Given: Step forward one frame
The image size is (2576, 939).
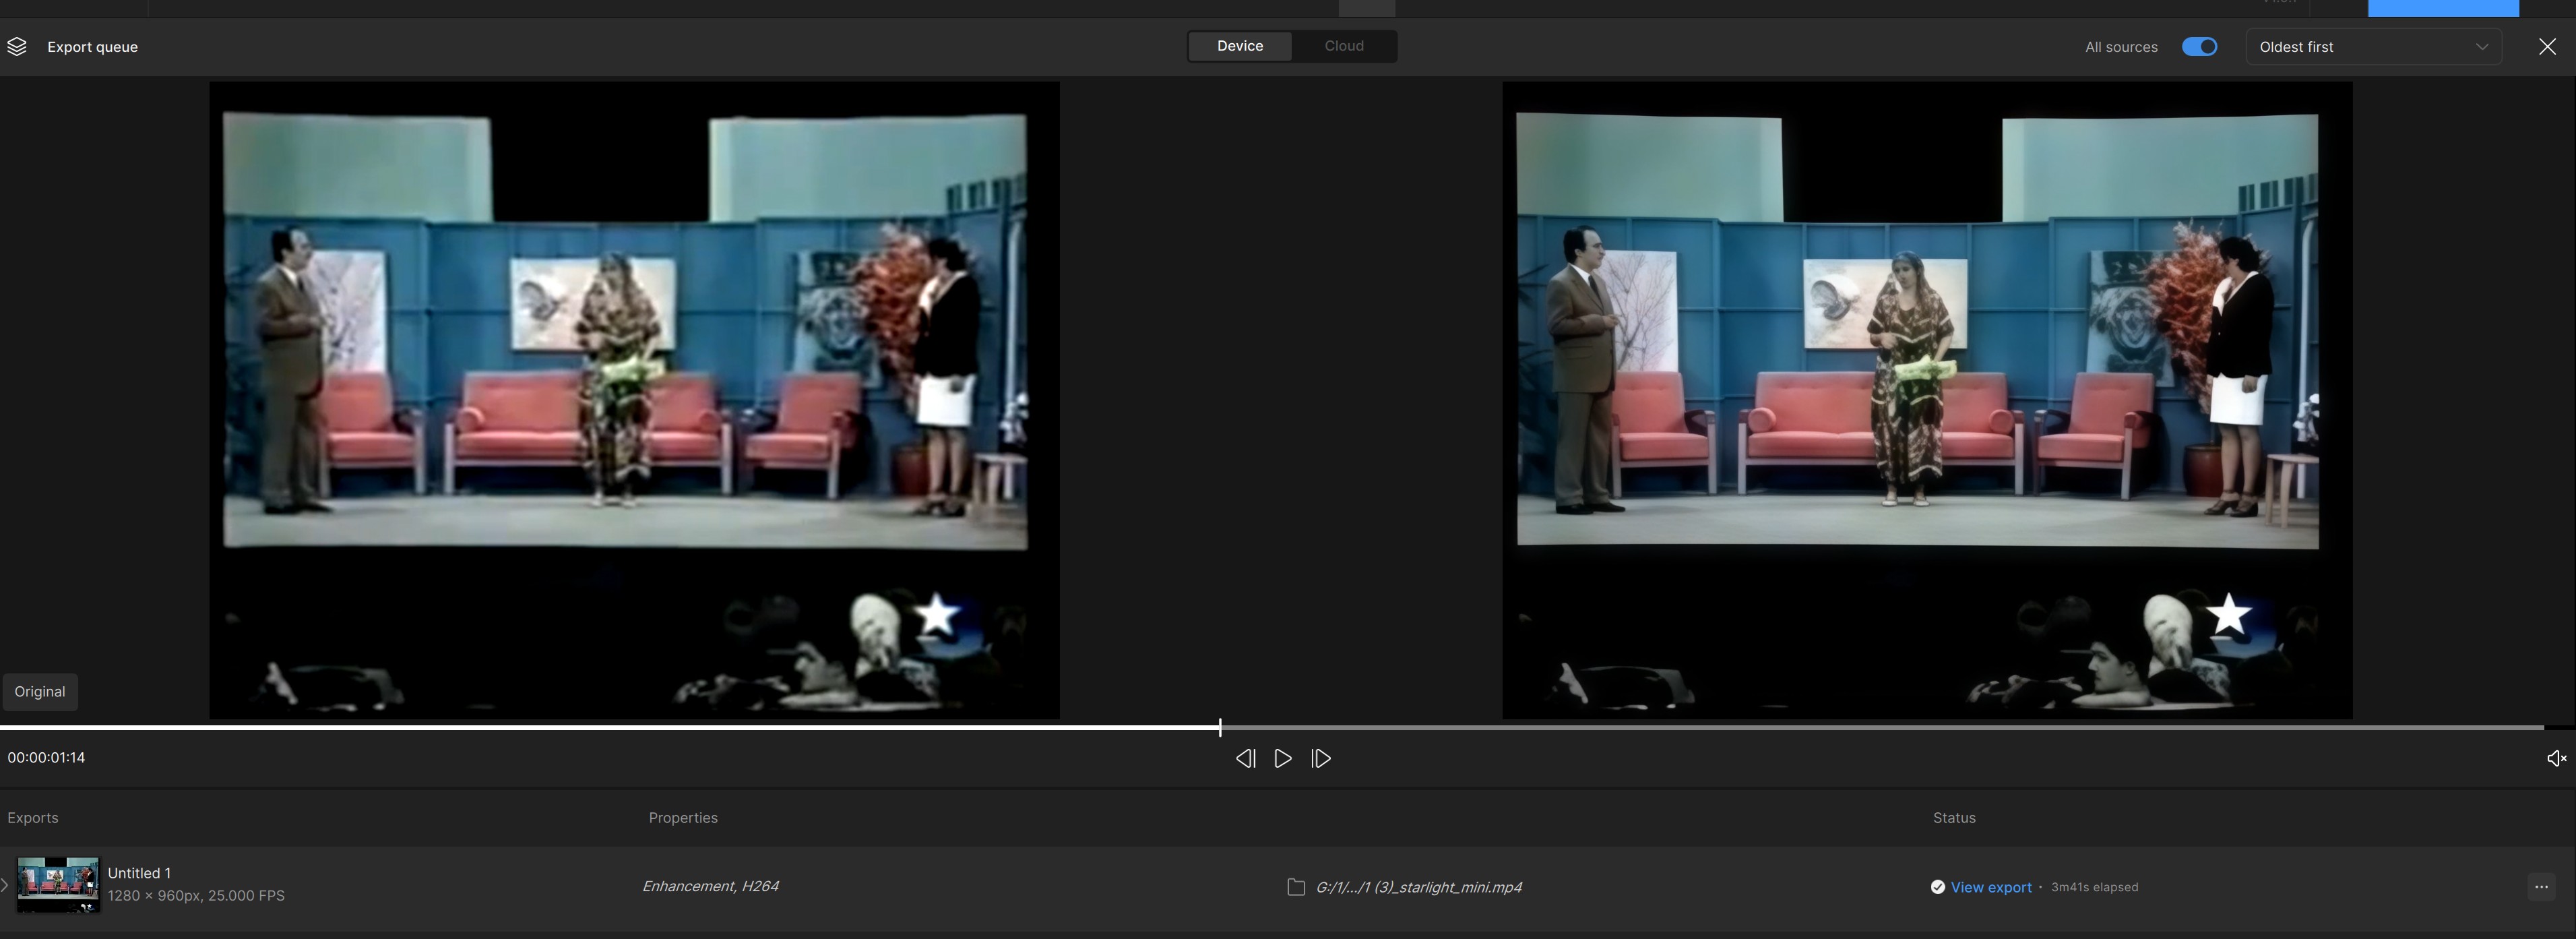Looking at the screenshot, I should tap(1321, 759).
